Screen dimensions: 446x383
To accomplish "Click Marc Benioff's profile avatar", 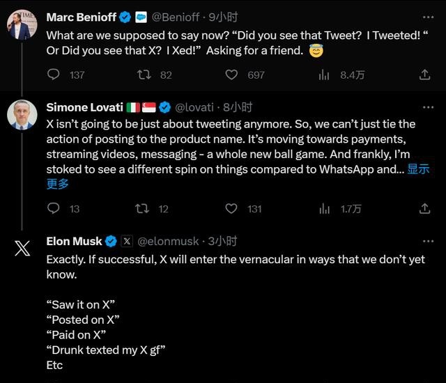I will pos(22,25).
